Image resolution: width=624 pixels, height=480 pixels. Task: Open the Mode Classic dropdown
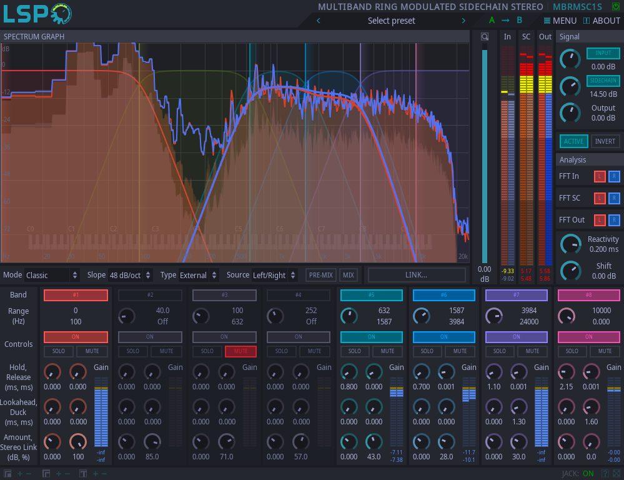[x=52, y=275]
